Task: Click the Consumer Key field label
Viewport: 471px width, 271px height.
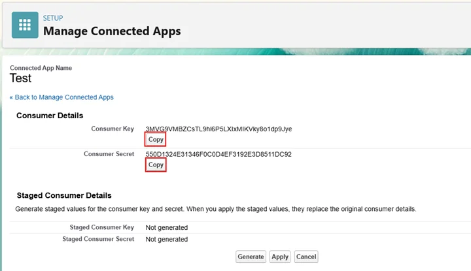Action: coord(113,129)
